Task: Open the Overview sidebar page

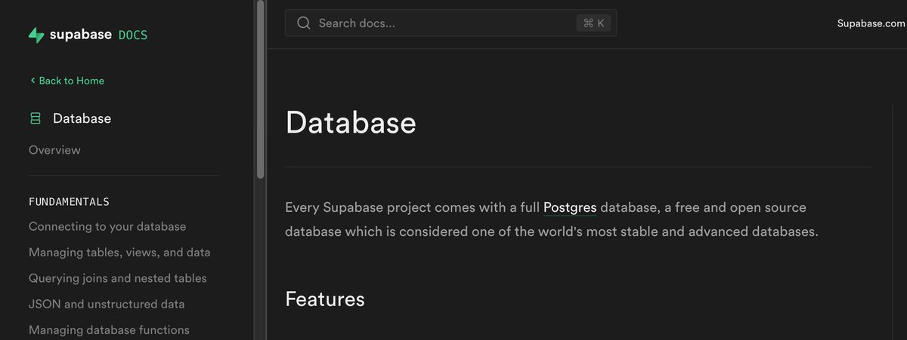Action: 54,150
